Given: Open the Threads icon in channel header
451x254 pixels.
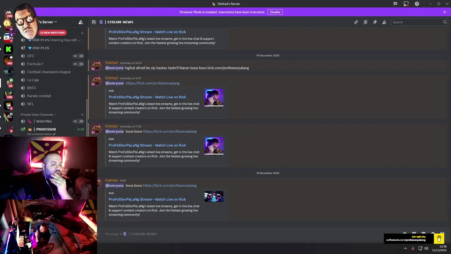Looking at the screenshot, I should (x=356, y=22).
